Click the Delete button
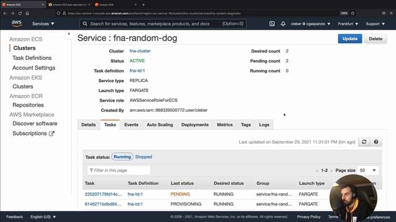The height and width of the screenshot is (222, 396). click(376, 39)
